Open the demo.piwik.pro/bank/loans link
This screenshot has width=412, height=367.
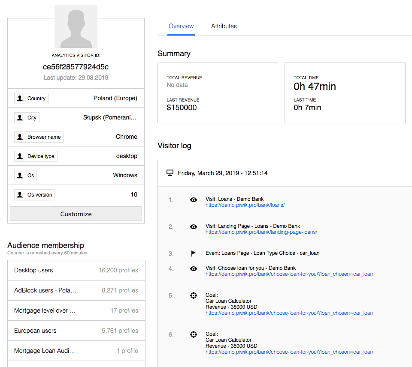245,205
